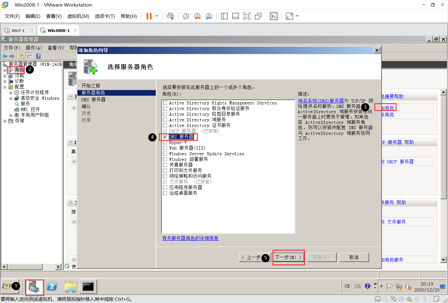The image size is (448, 303).
Task: Open the VMware 帮助(H) menu
Action: [x=129, y=16]
